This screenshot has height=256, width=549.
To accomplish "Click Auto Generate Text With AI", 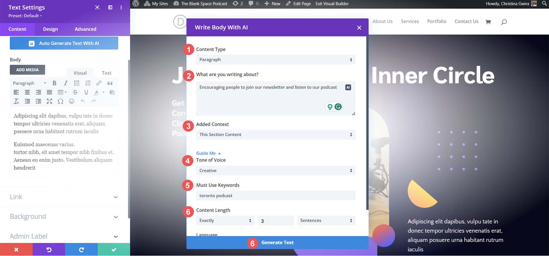I will click(64, 43).
